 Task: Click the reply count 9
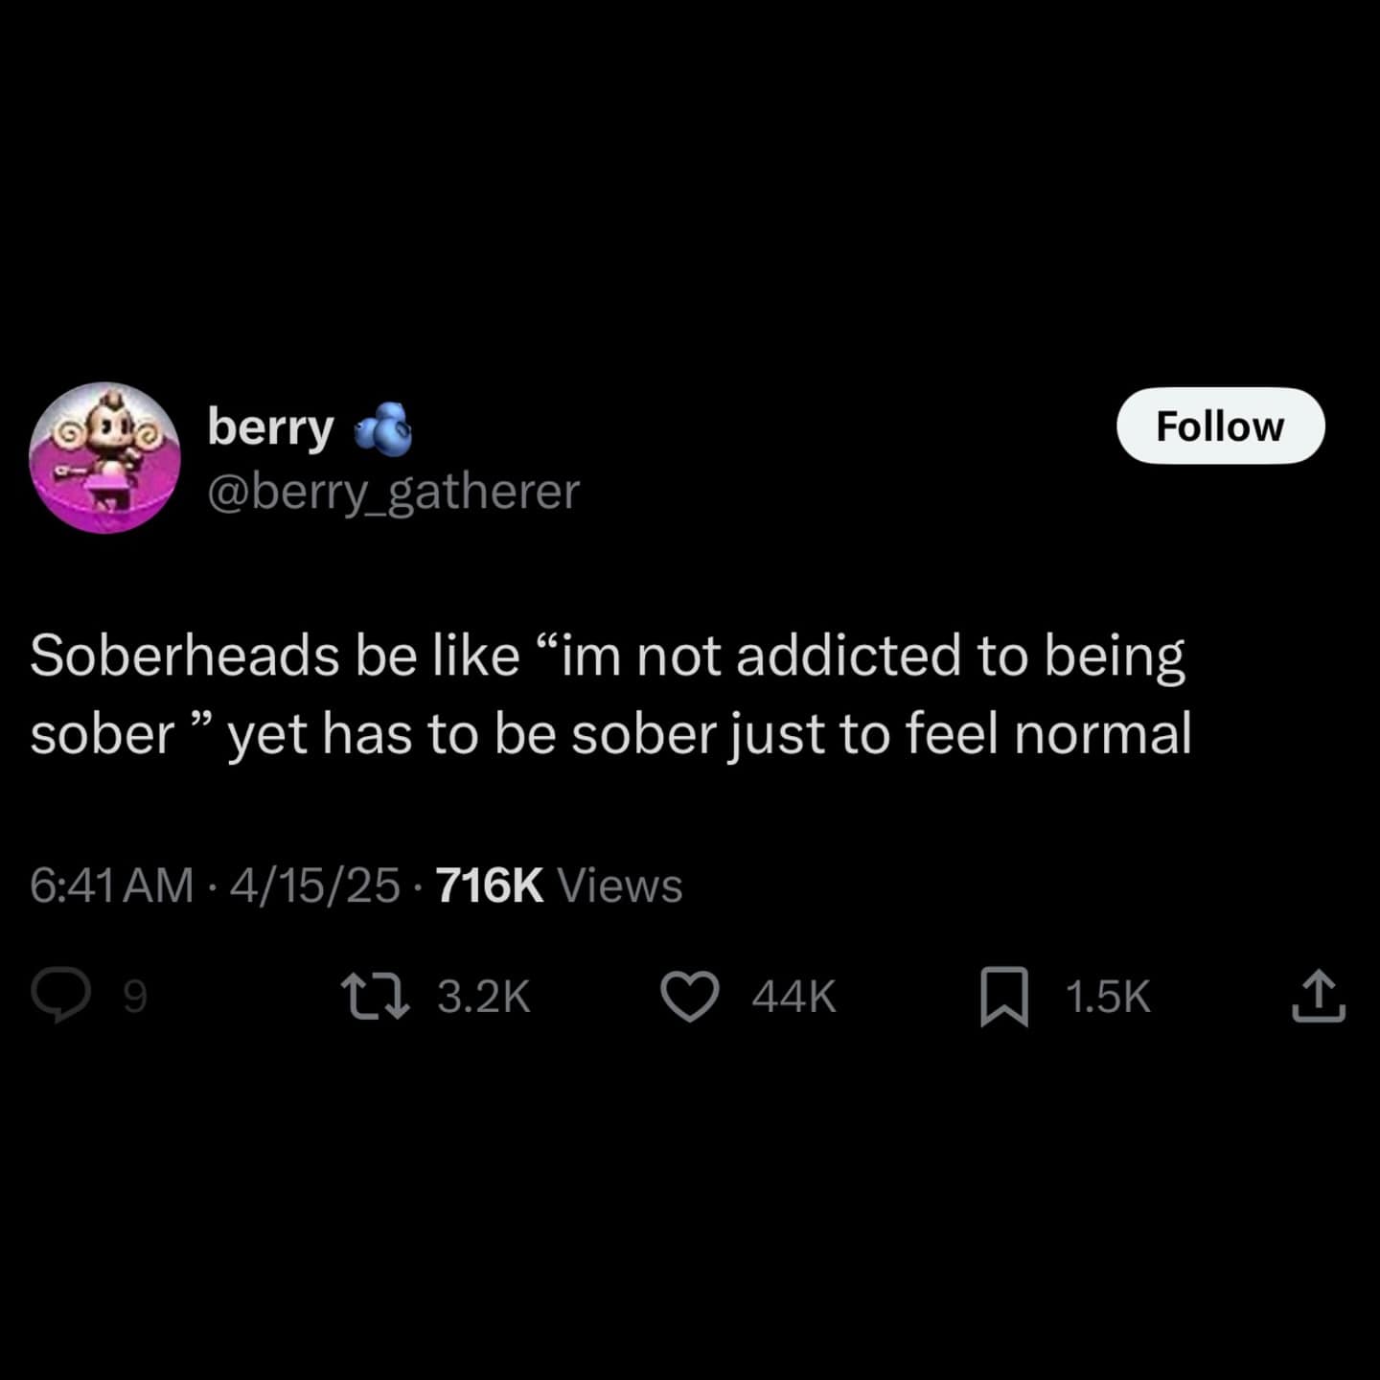(x=136, y=998)
